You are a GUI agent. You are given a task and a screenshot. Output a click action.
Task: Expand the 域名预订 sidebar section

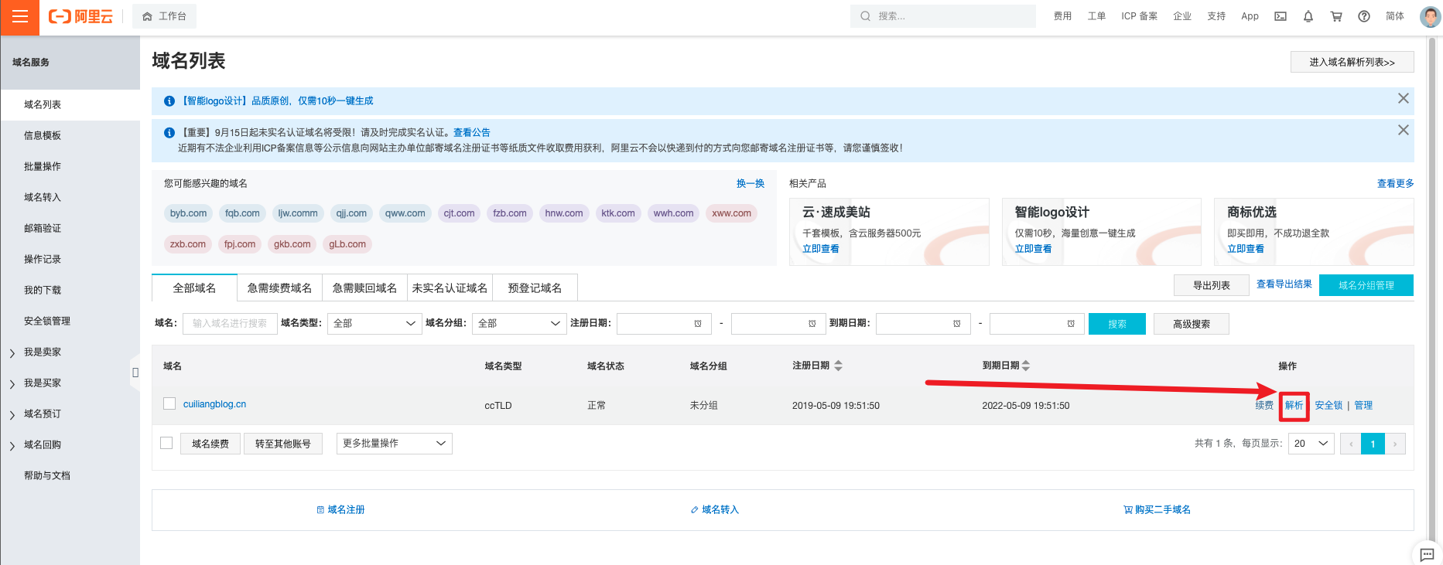pos(12,415)
